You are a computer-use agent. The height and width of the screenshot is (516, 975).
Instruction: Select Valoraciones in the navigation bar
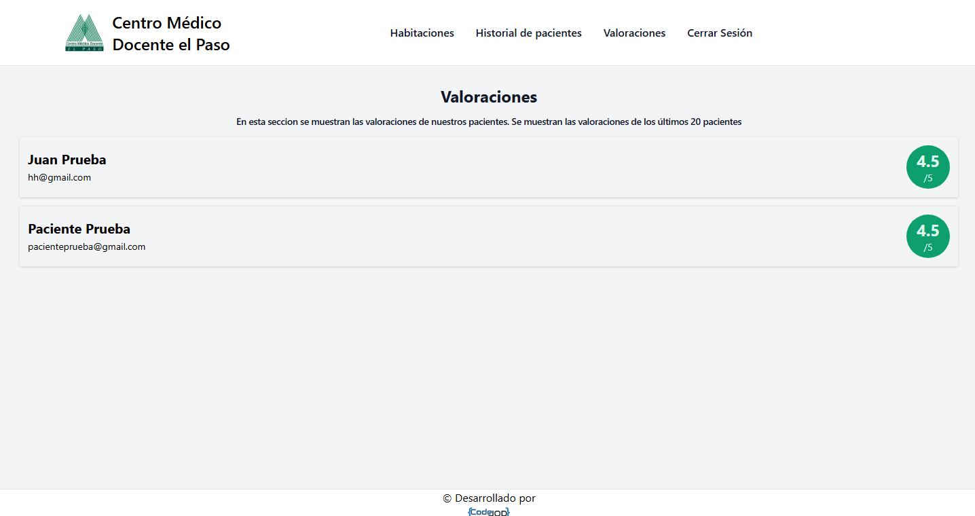pyautogui.click(x=634, y=33)
